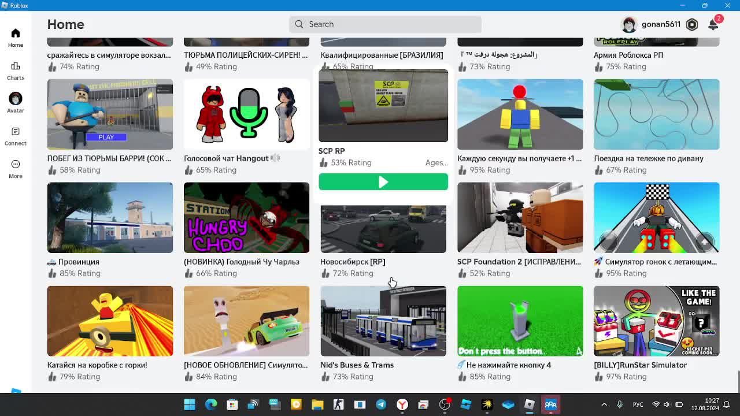Switch to the Roblox Studio-style grey taskbar icon
The height and width of the screenshot is (416, 740).
click(x=529, y=404)
